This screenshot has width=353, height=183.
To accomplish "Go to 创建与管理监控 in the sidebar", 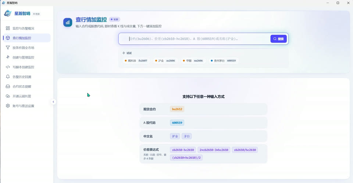I will click(27, 57).
